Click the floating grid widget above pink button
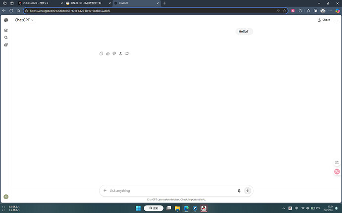This screenshot has height=213, width=342. click(x=337, y=163)
